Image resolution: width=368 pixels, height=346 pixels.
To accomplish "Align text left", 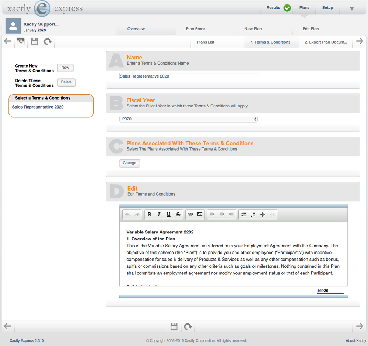I will click(212, 215).
